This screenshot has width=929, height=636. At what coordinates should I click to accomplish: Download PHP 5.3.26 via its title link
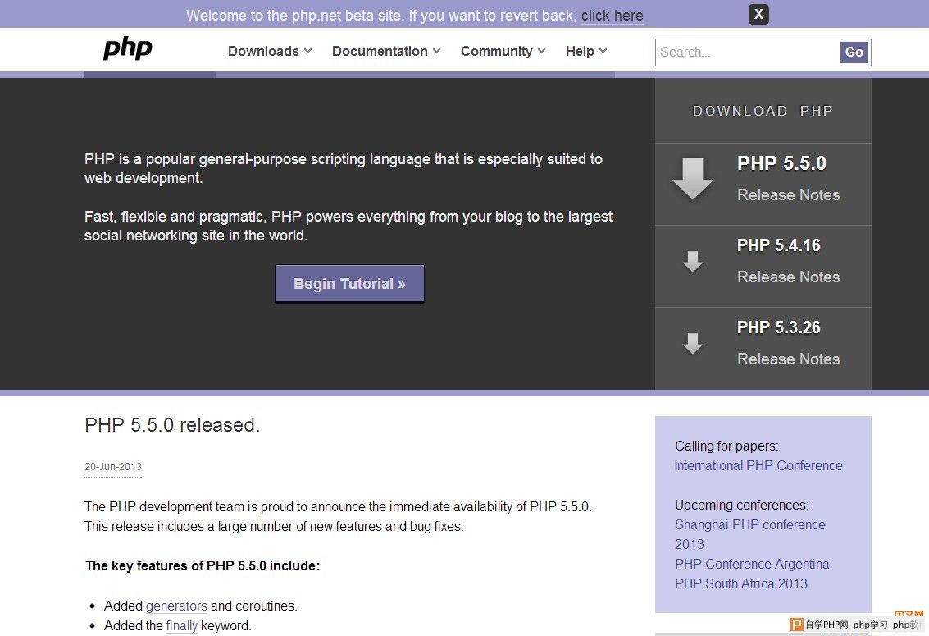[x=778, y=327]
